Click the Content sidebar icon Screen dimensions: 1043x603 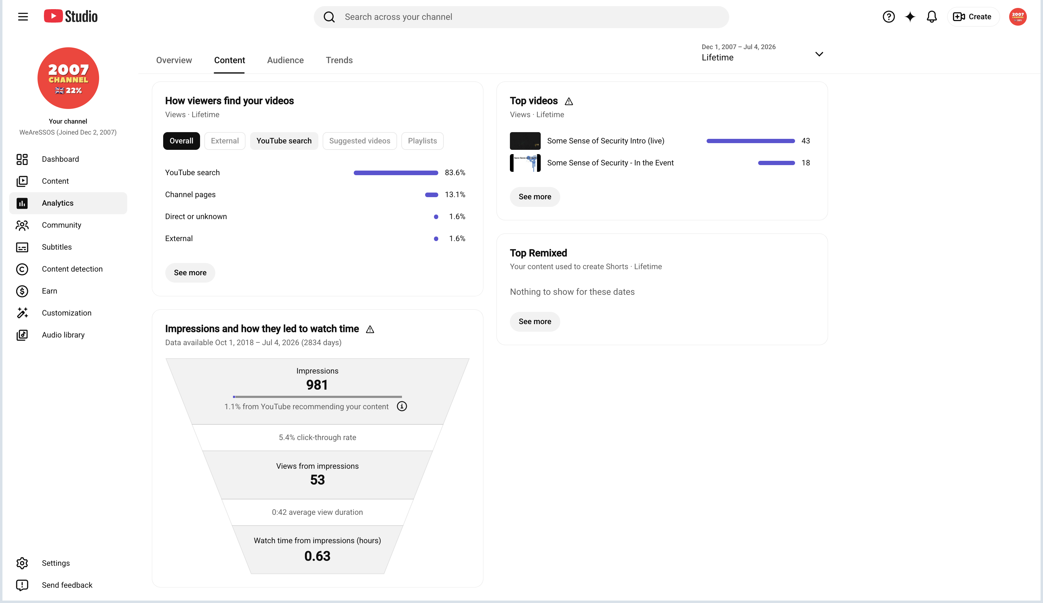[22, 181]
